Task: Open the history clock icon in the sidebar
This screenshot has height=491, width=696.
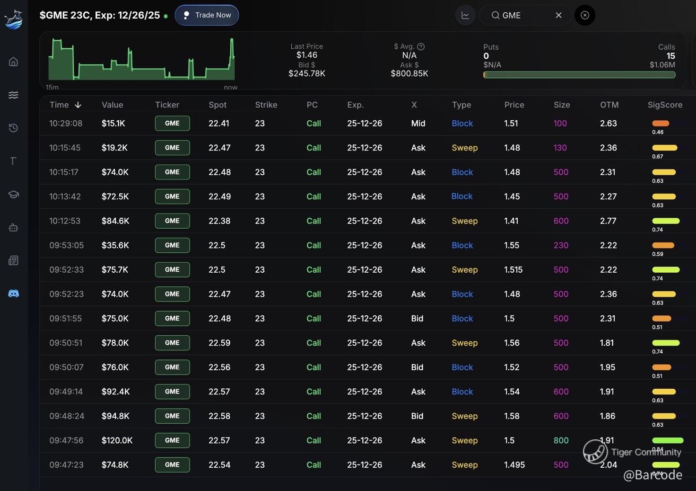Action: coord(13,128)
